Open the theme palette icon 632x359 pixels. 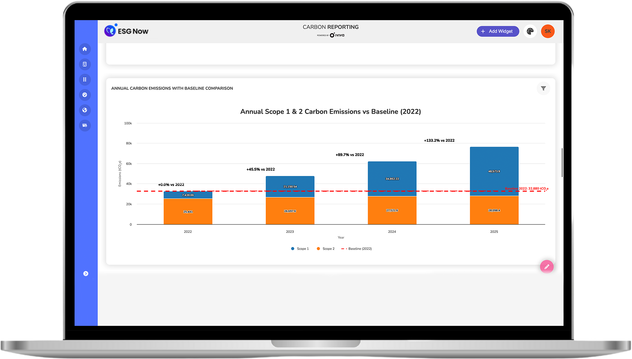click(530, 31)
